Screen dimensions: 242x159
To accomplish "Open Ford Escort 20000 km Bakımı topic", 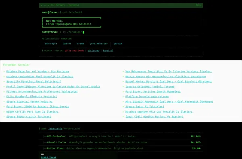I will click(x=38, y=107).
